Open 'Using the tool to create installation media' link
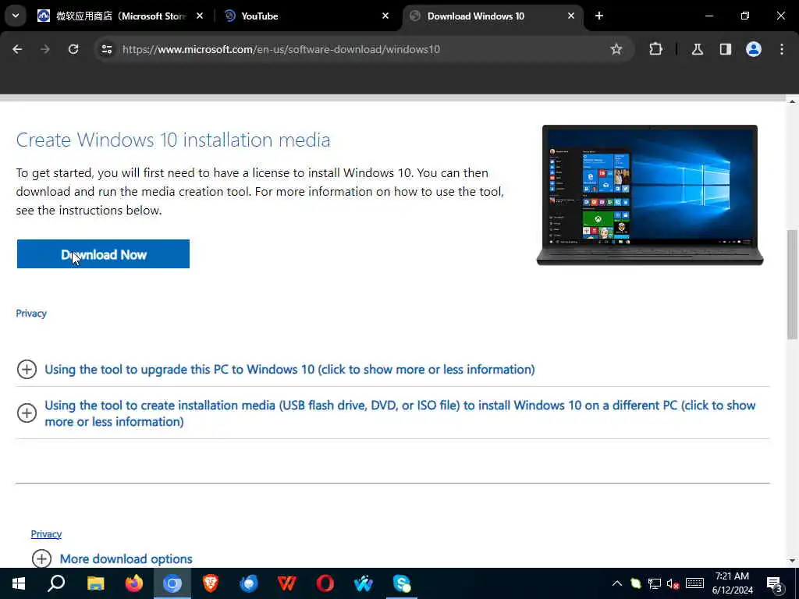Image resolution: width=799 pixels, height=599 pixels. (400, 413)
